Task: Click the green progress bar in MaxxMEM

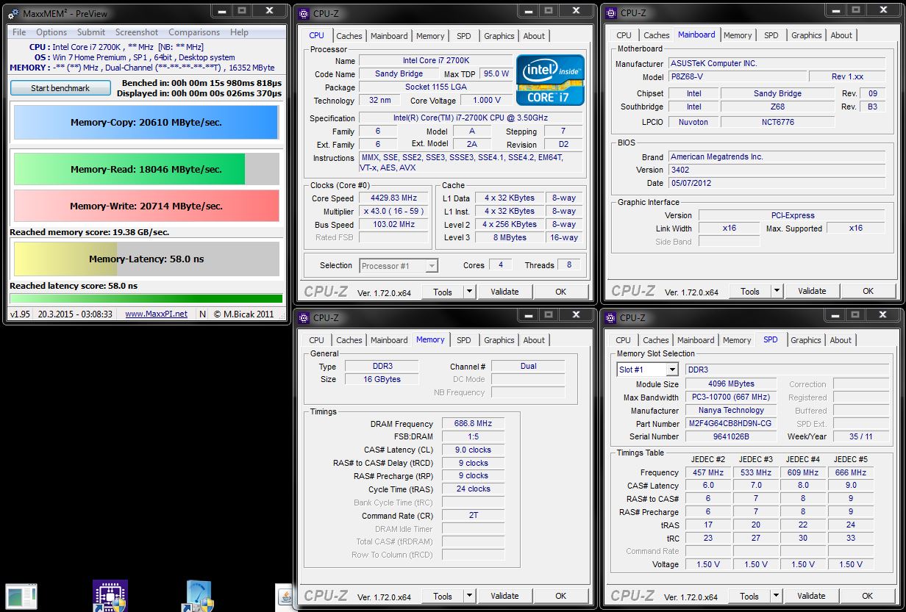Action: point(146,298)
